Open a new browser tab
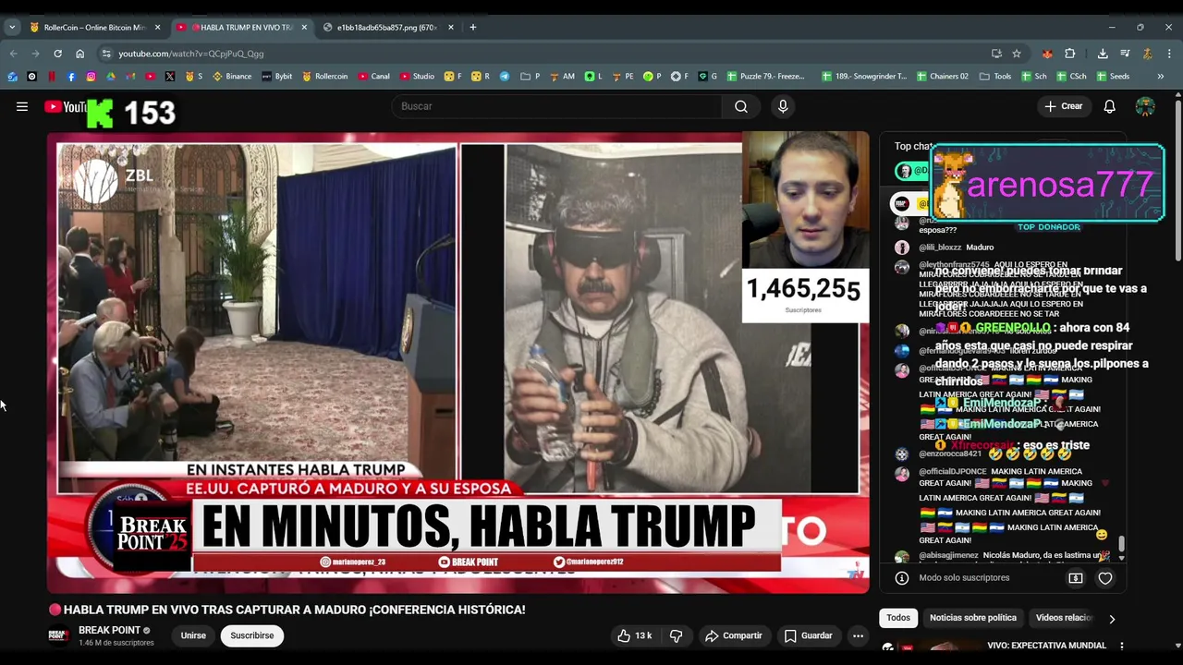The width and height of the screenshot is (1183, 665). (x=473, y=28)
